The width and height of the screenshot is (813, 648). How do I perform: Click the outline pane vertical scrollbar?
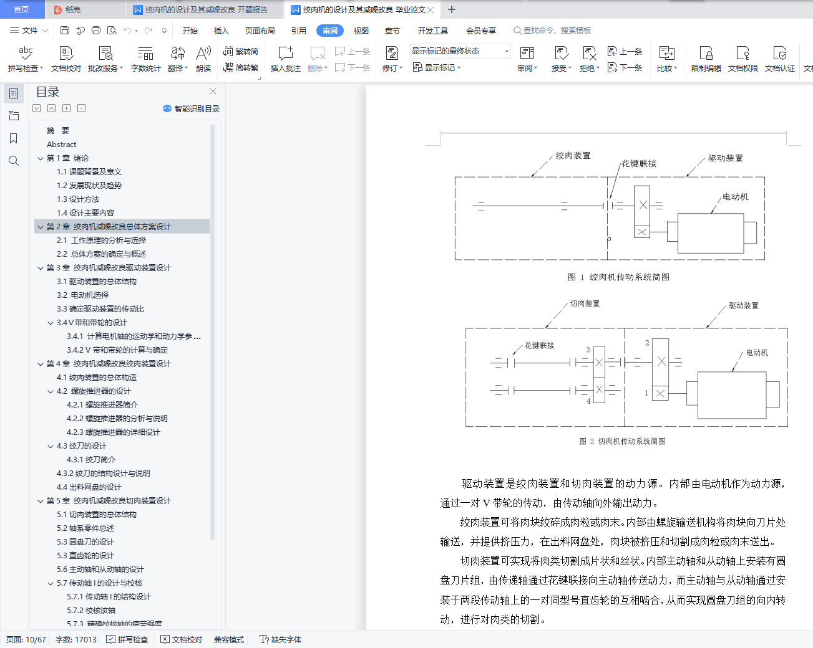point(212,333)
